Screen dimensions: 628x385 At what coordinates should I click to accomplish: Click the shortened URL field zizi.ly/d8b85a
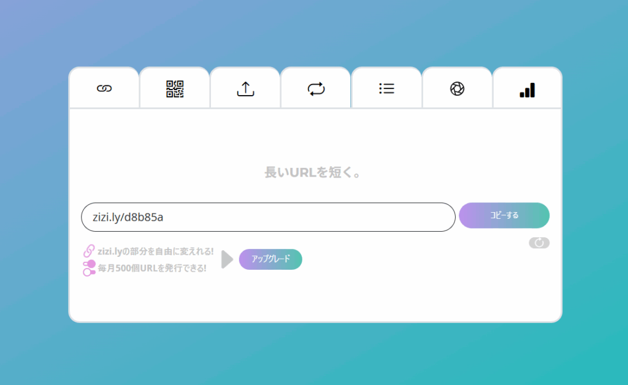pos(268,217)
